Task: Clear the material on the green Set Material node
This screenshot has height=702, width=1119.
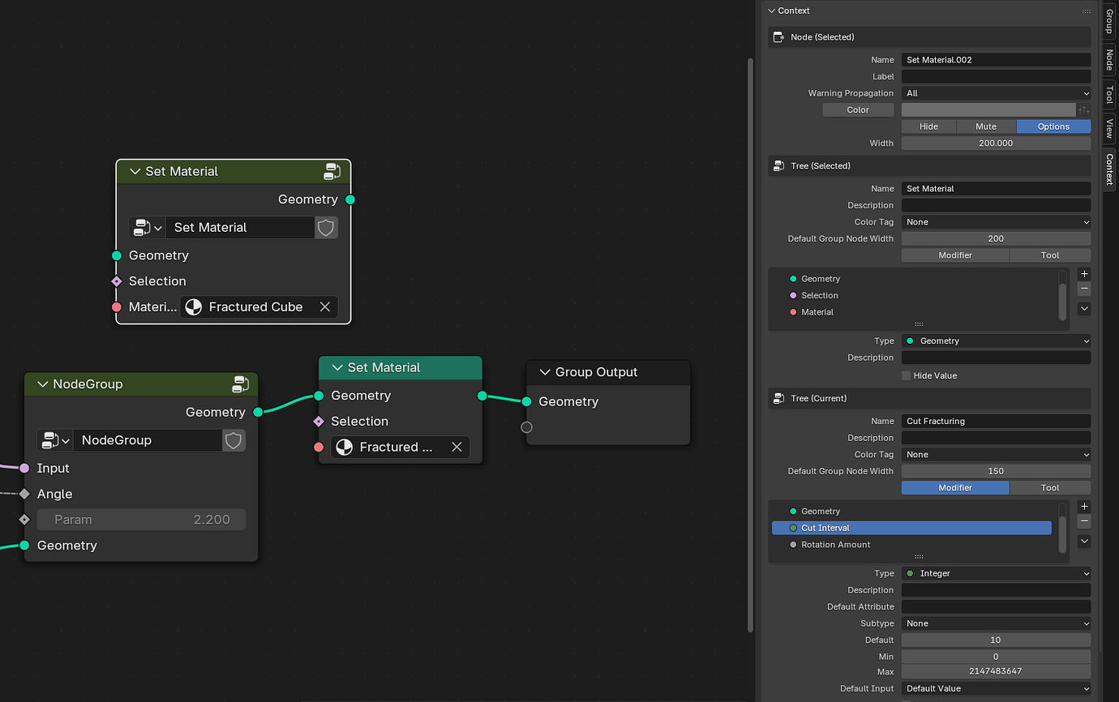Action: [x=457, y=447]
